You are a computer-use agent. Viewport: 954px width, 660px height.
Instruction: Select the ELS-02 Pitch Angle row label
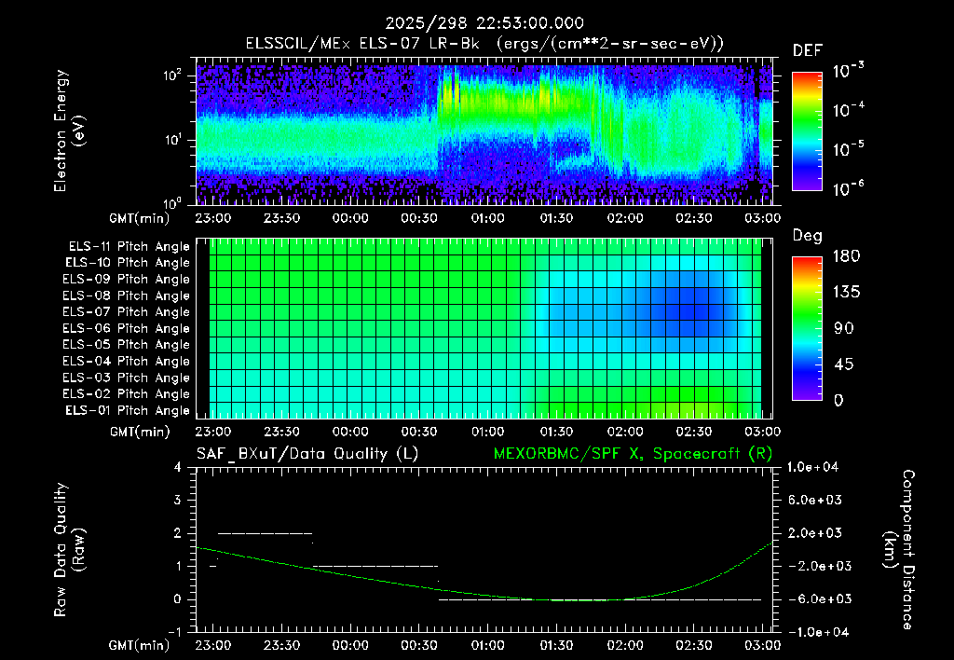[127, 394]
